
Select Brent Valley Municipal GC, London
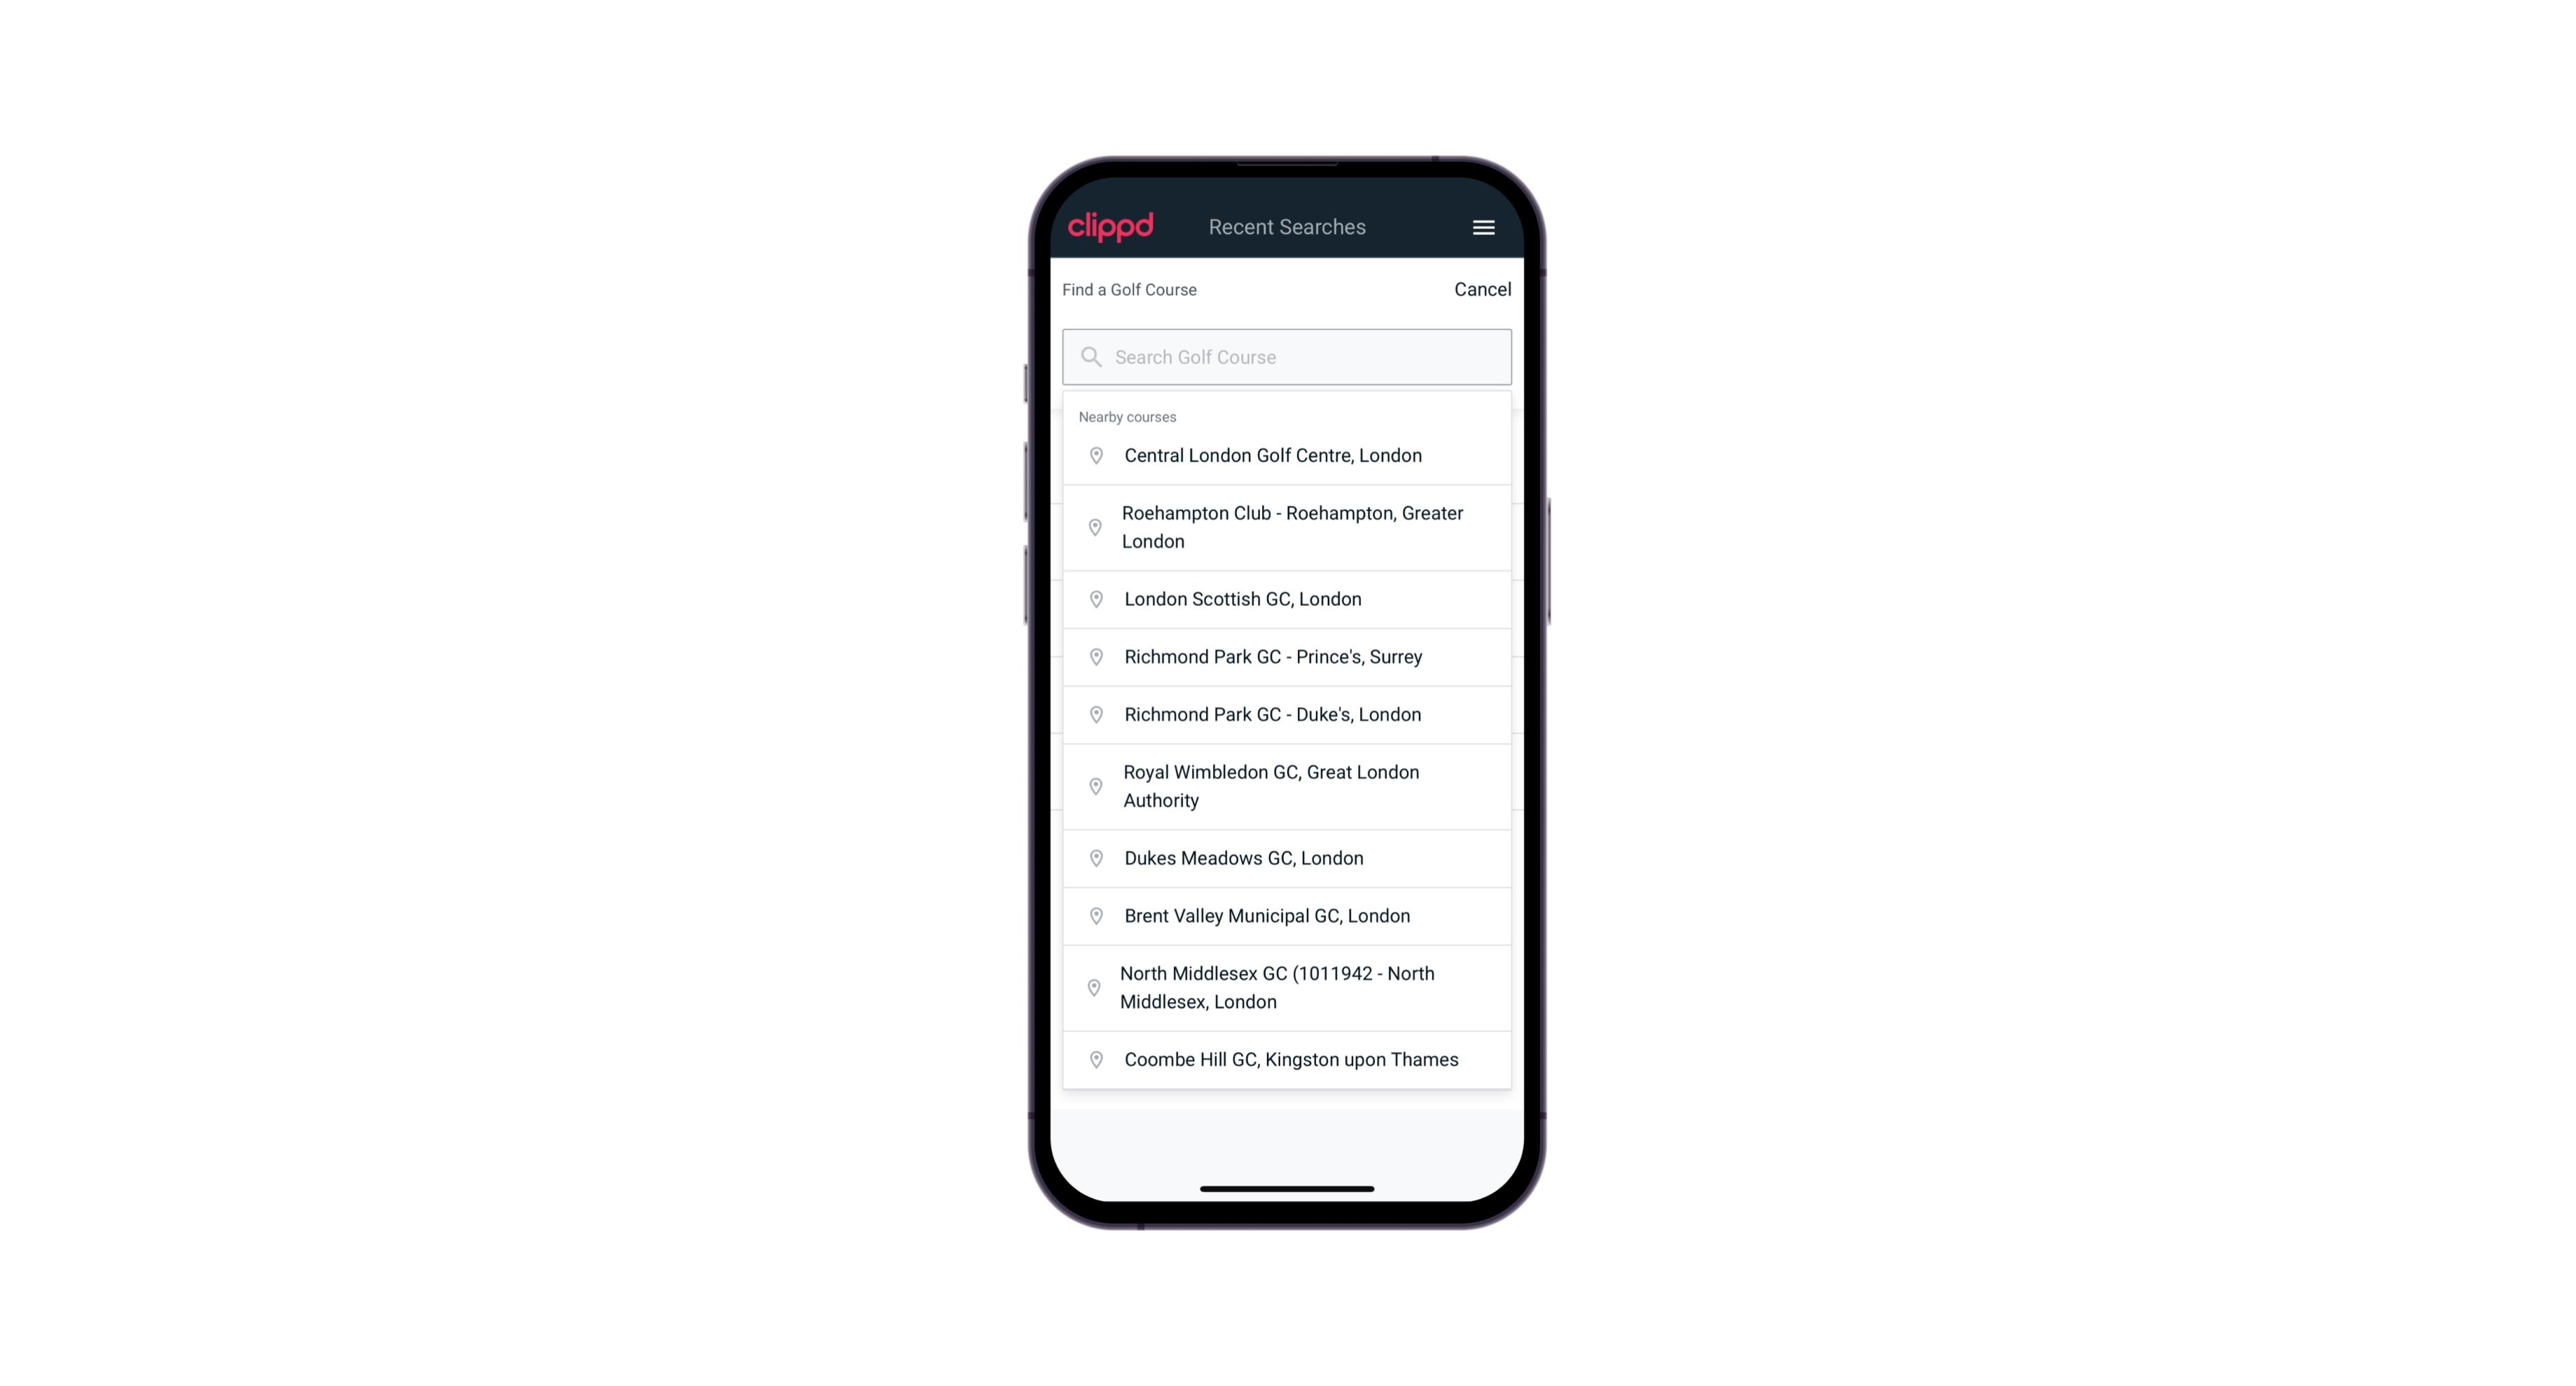coord(1288,915)
